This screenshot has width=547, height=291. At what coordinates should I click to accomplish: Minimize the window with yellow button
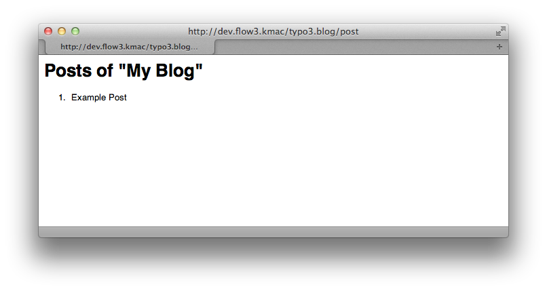point(62,31)
